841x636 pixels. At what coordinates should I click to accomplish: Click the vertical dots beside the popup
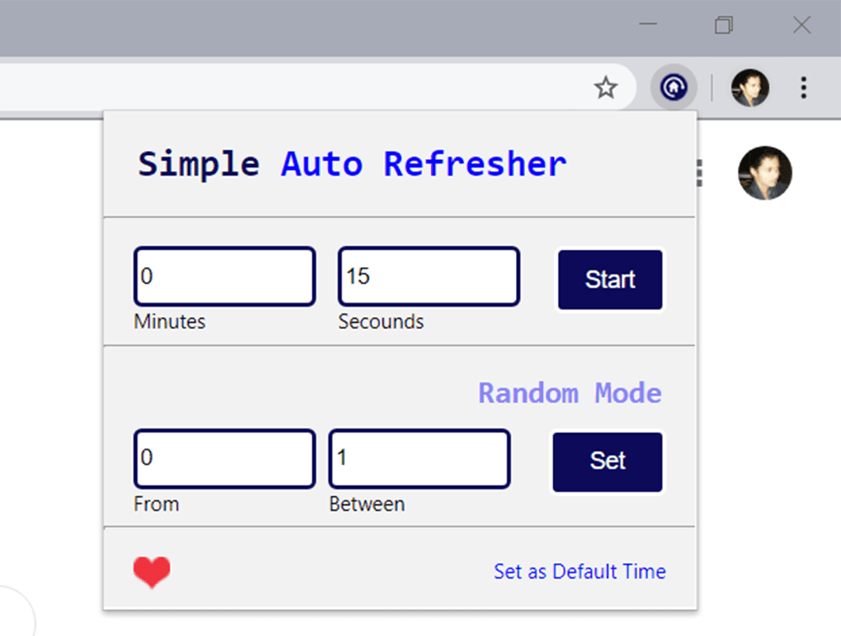(x=697, y=173)
